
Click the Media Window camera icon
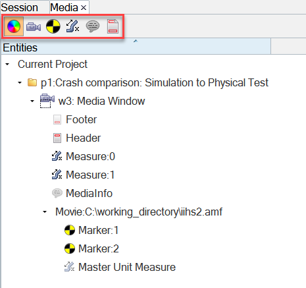(x=47, y=101)
